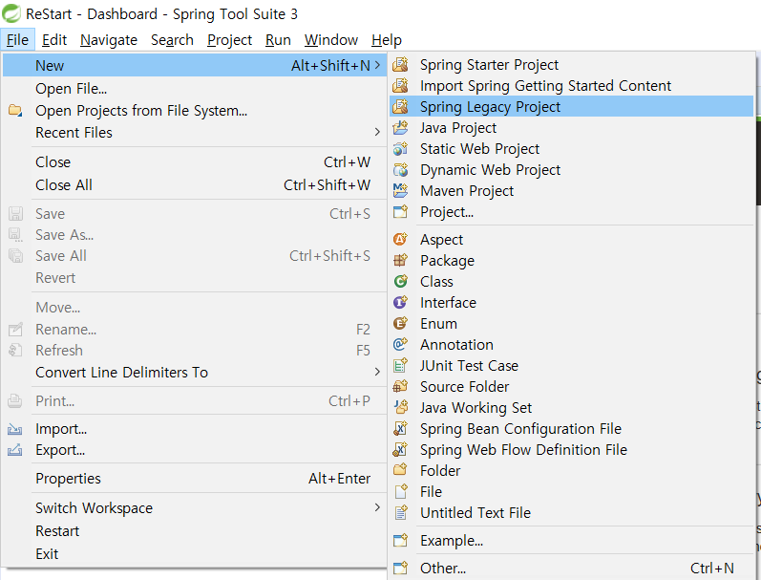Click the Maven Project icon
The height and width of the screenshot is (580, 761).
[400, 190]
